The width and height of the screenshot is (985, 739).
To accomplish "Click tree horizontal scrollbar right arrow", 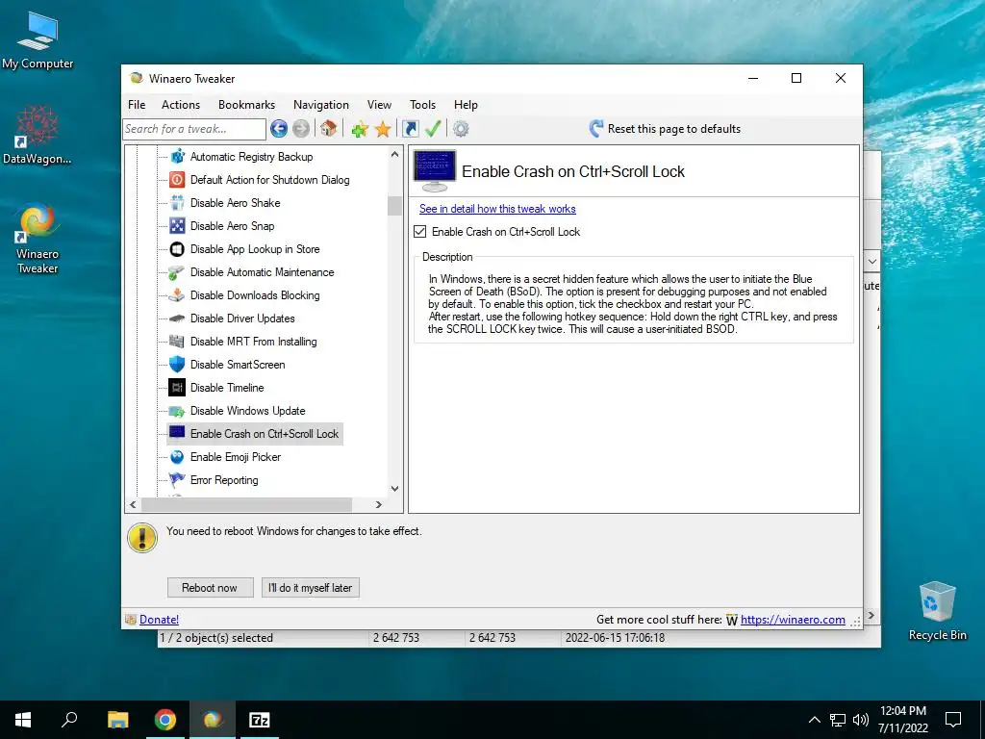I will (x=379, y=504).
